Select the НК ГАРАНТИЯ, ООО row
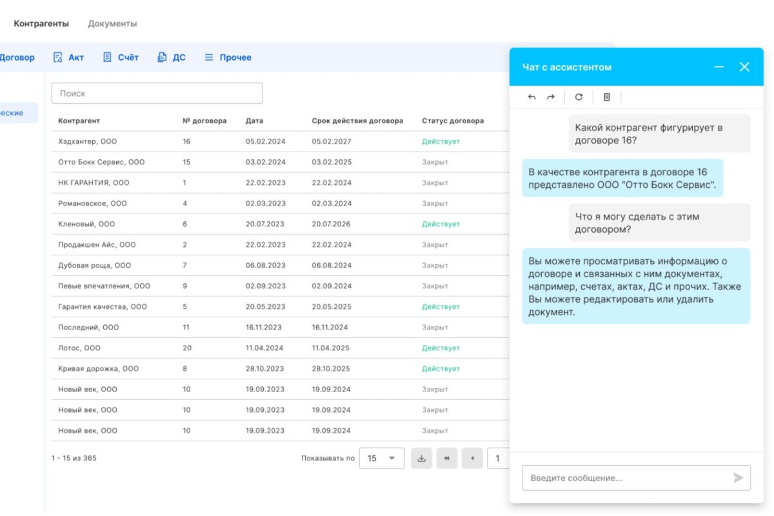 click(x=281, y=183)
